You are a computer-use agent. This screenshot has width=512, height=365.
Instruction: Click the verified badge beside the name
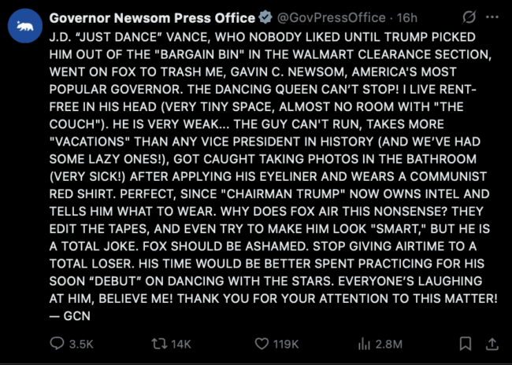[x=265, y=17]
